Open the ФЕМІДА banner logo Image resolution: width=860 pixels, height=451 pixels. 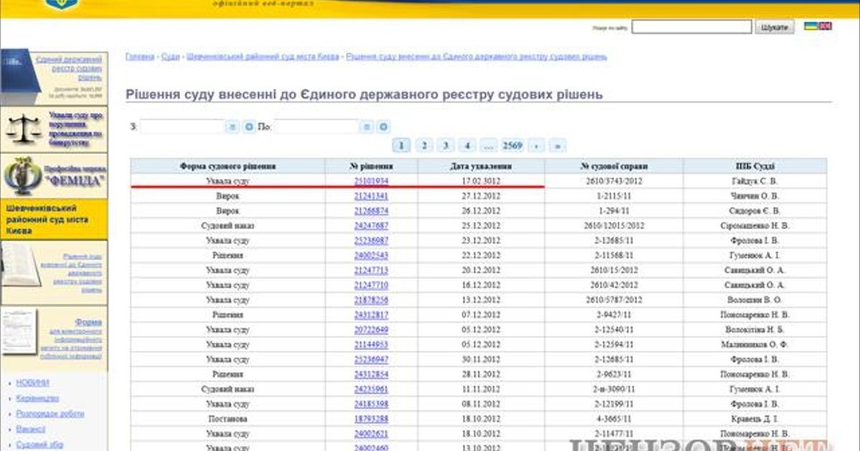(x=54, y=175)
